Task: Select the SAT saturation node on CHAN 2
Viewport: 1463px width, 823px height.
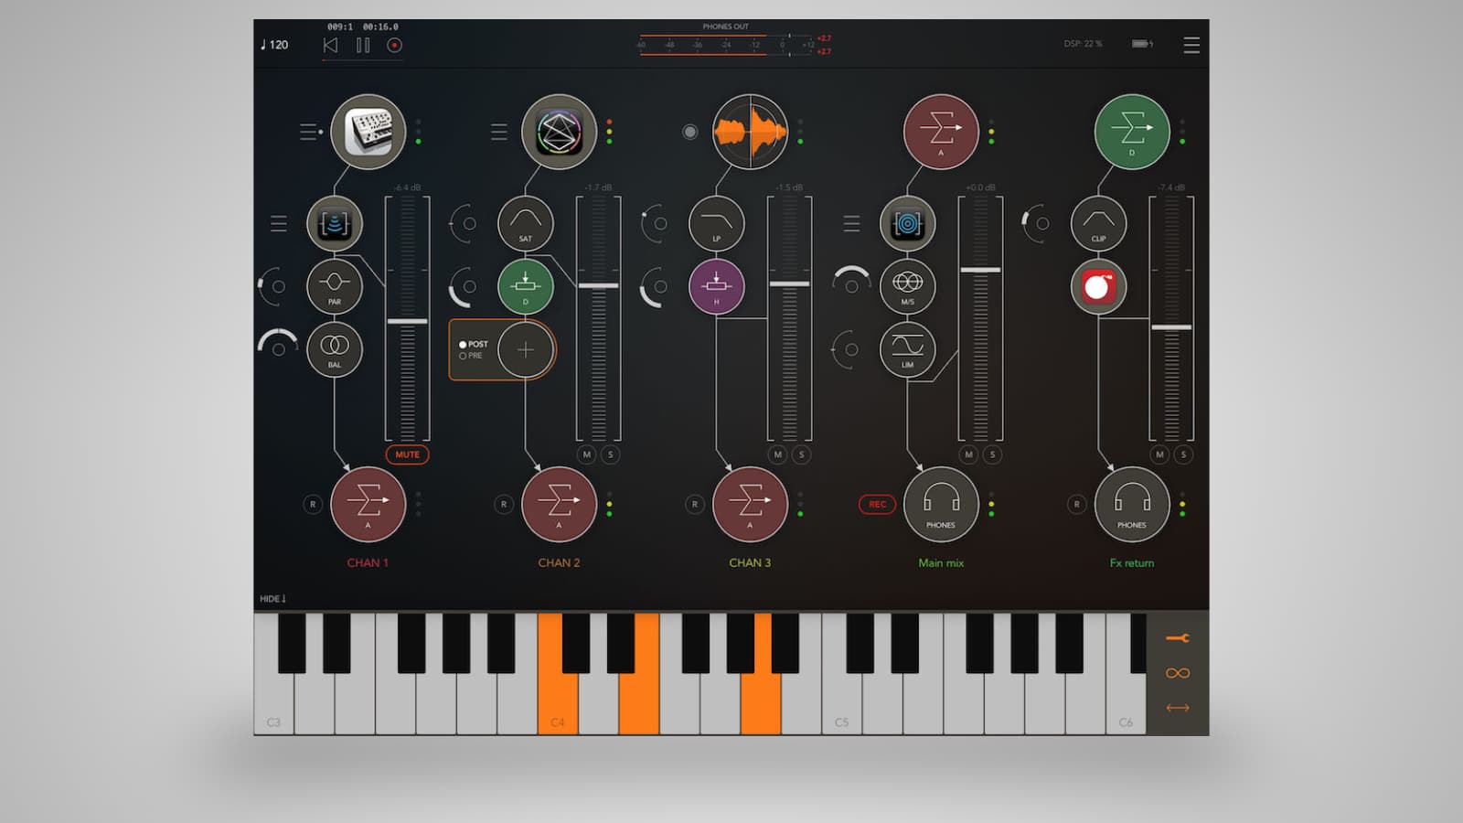Action: point(526,222)
